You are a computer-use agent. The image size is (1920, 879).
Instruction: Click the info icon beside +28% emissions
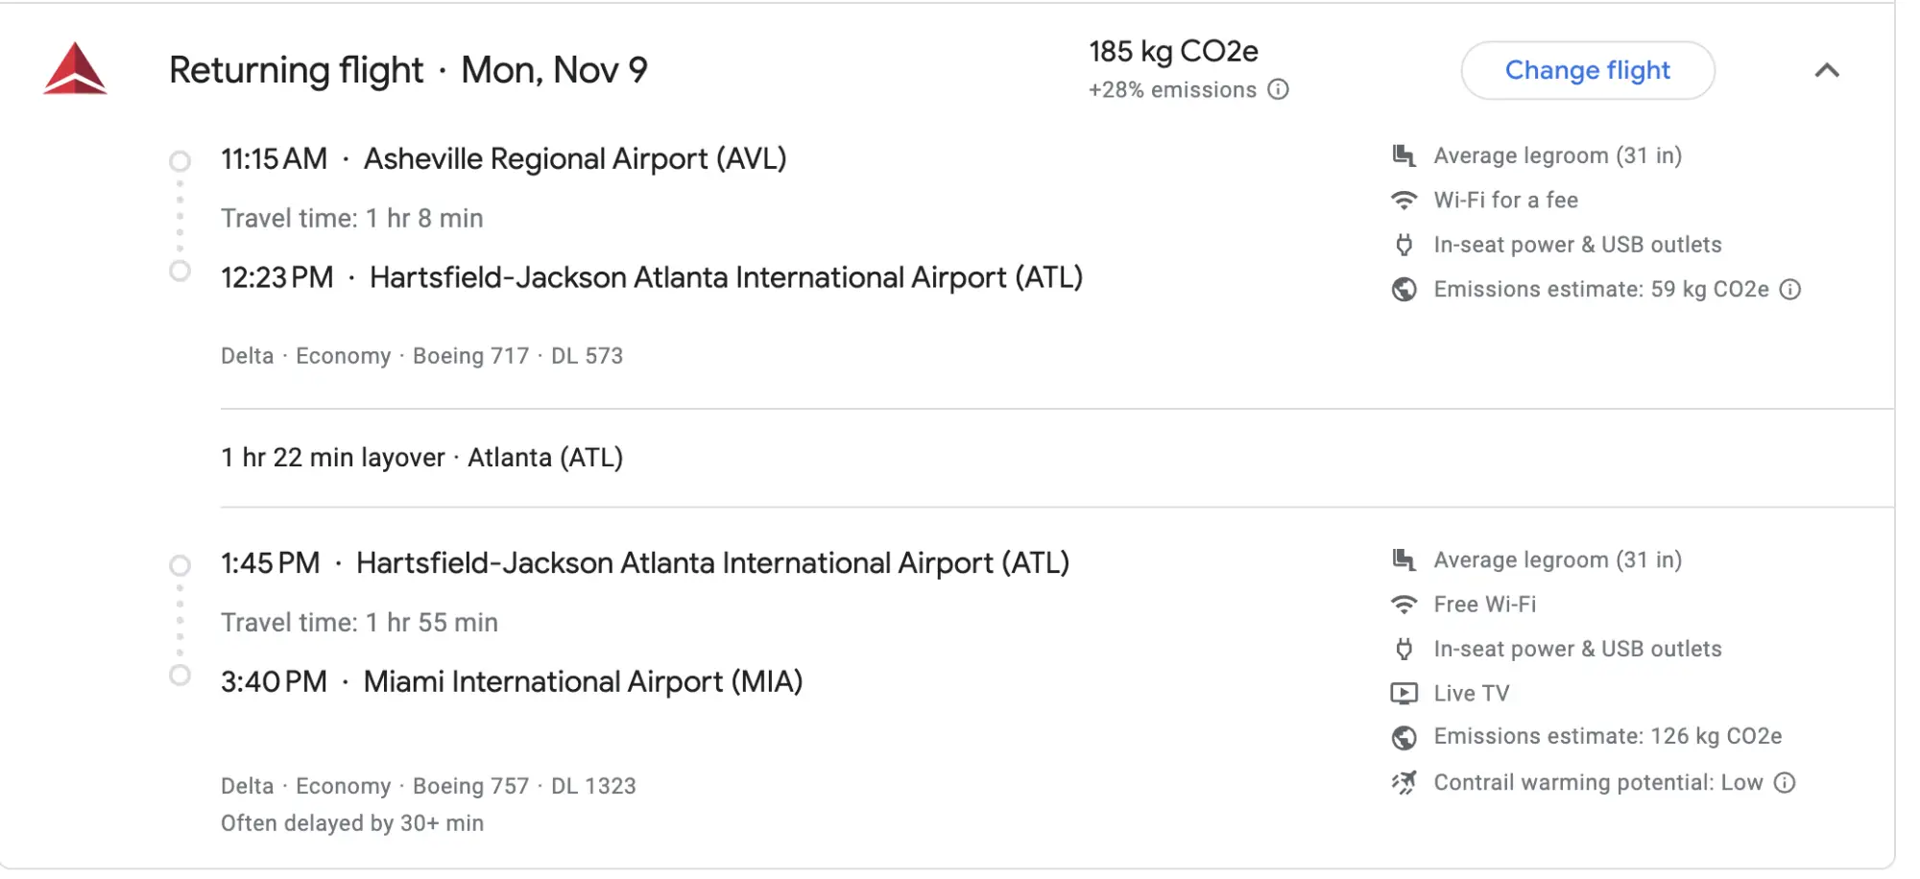pyautogui.click(x=1278, y=89)
